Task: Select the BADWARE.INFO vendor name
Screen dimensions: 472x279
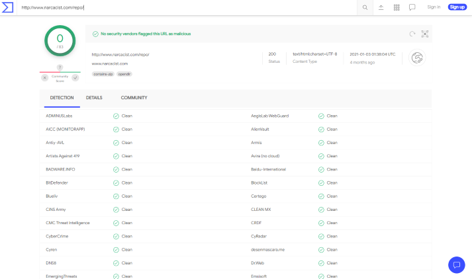Action: [60, 169]
